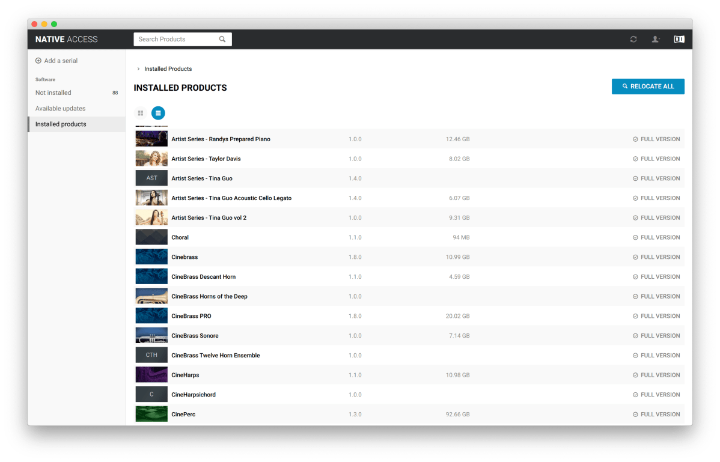Open the user account icon

656,40
